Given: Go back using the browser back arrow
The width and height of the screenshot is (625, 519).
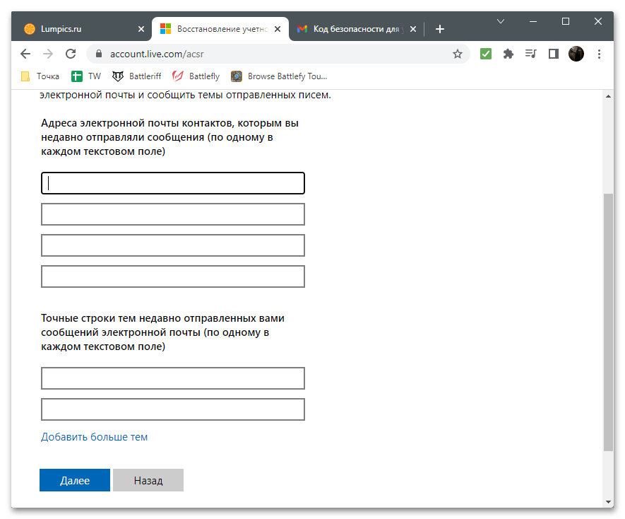Looking at the screenshot, I should pos(25,54).
